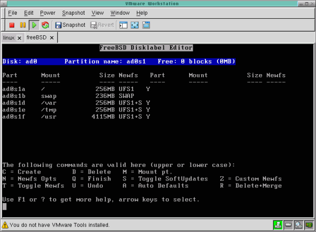The height and width of the screenshot is (232, 316).
Task: Open the Edit menu
Action: coord(28,13)
